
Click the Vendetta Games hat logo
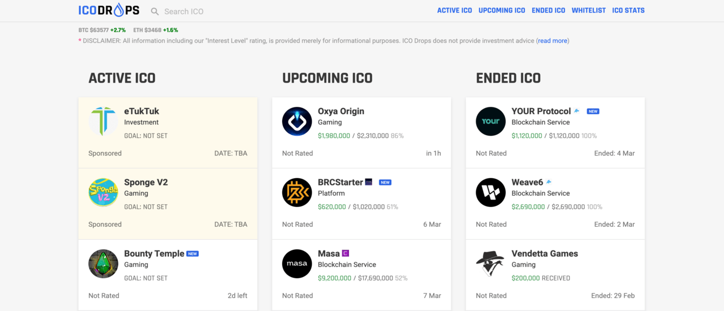pos(490,264)
